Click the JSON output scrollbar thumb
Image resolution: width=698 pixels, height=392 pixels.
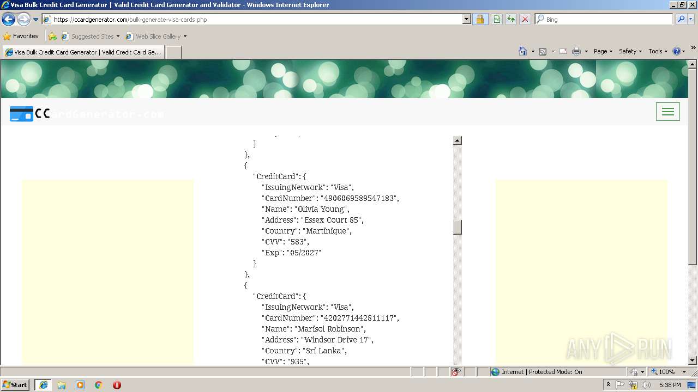pyautogui.click(x=458, y=227)
